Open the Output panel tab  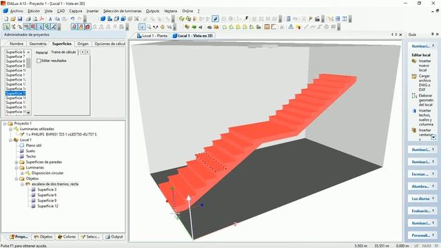click(x=114, y=237)
